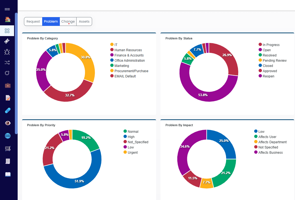Toggle IT legend item in Category chart
Screen dimensions: 295x200
(x=114, y=45)
